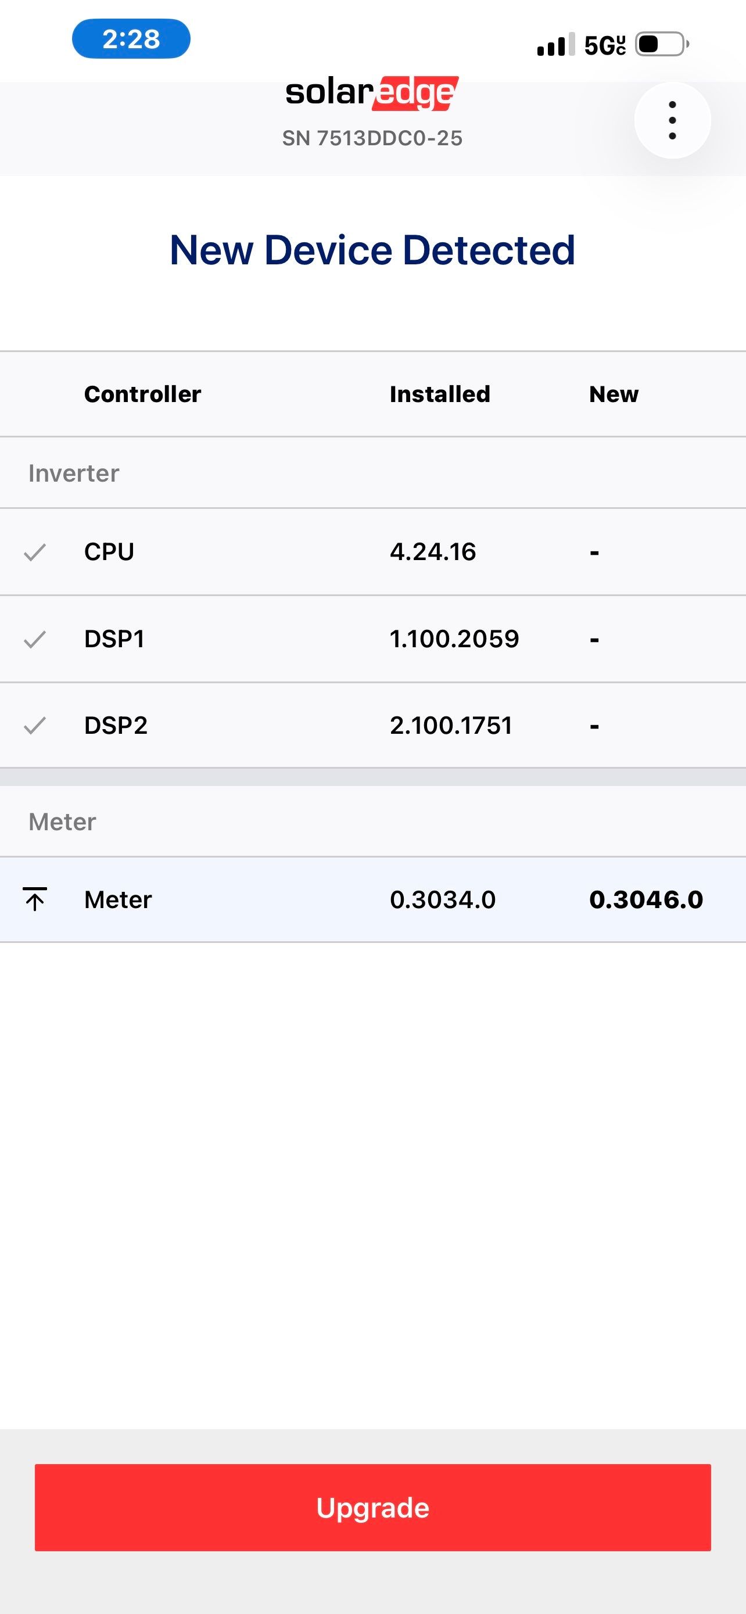The height and width of the screenshot is (1614, 746).
Task: Tap the Controller column header
Action: (x=143, y=394)
